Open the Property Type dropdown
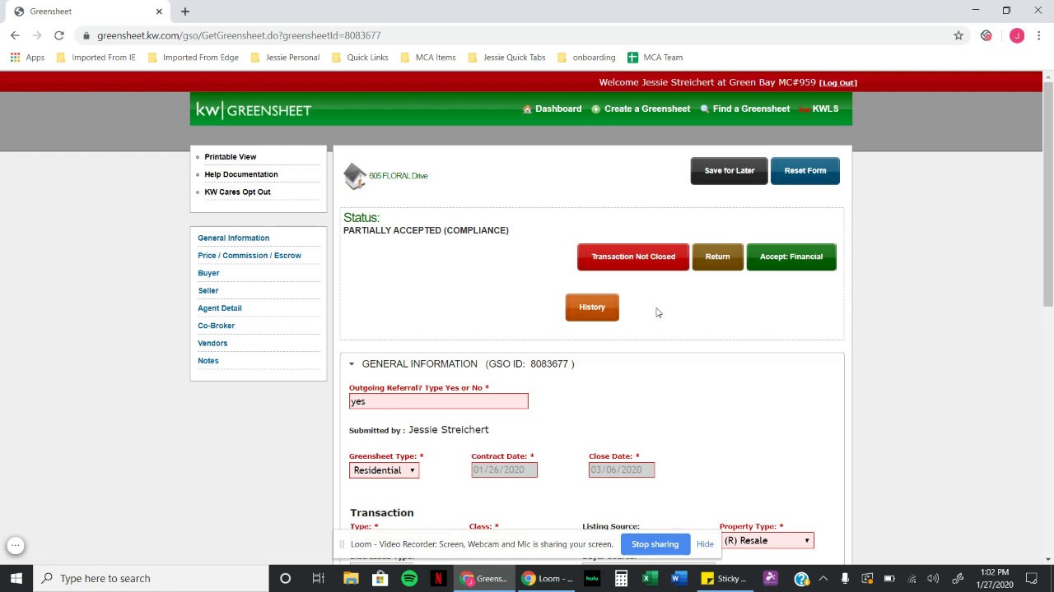Viewport: 1054px width, 592px height. click(x=767, y=540)
